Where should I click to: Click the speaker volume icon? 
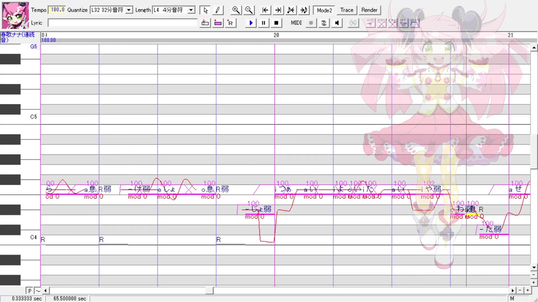[x=337, y=23]
